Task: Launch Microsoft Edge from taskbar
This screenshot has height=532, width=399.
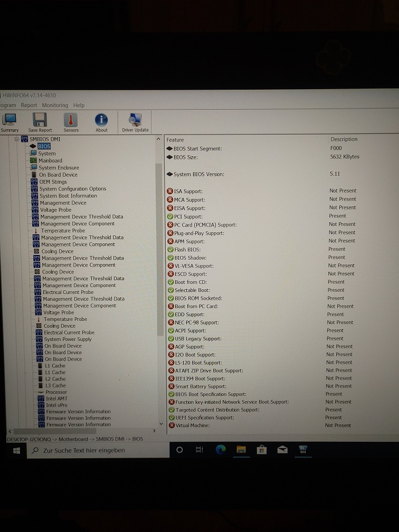Action: (221, 450)
